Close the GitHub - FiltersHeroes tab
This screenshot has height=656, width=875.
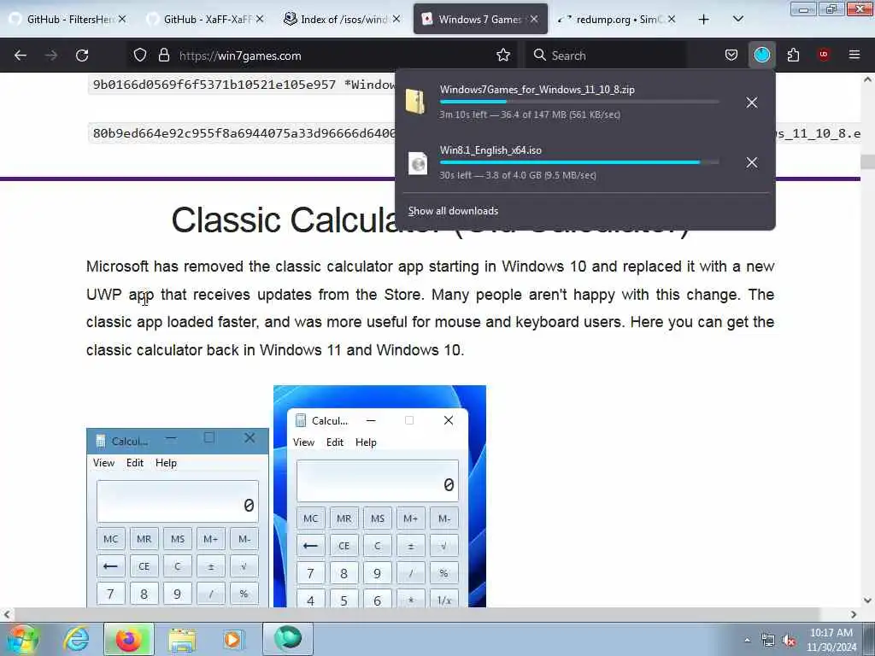(x=122, y=20)
